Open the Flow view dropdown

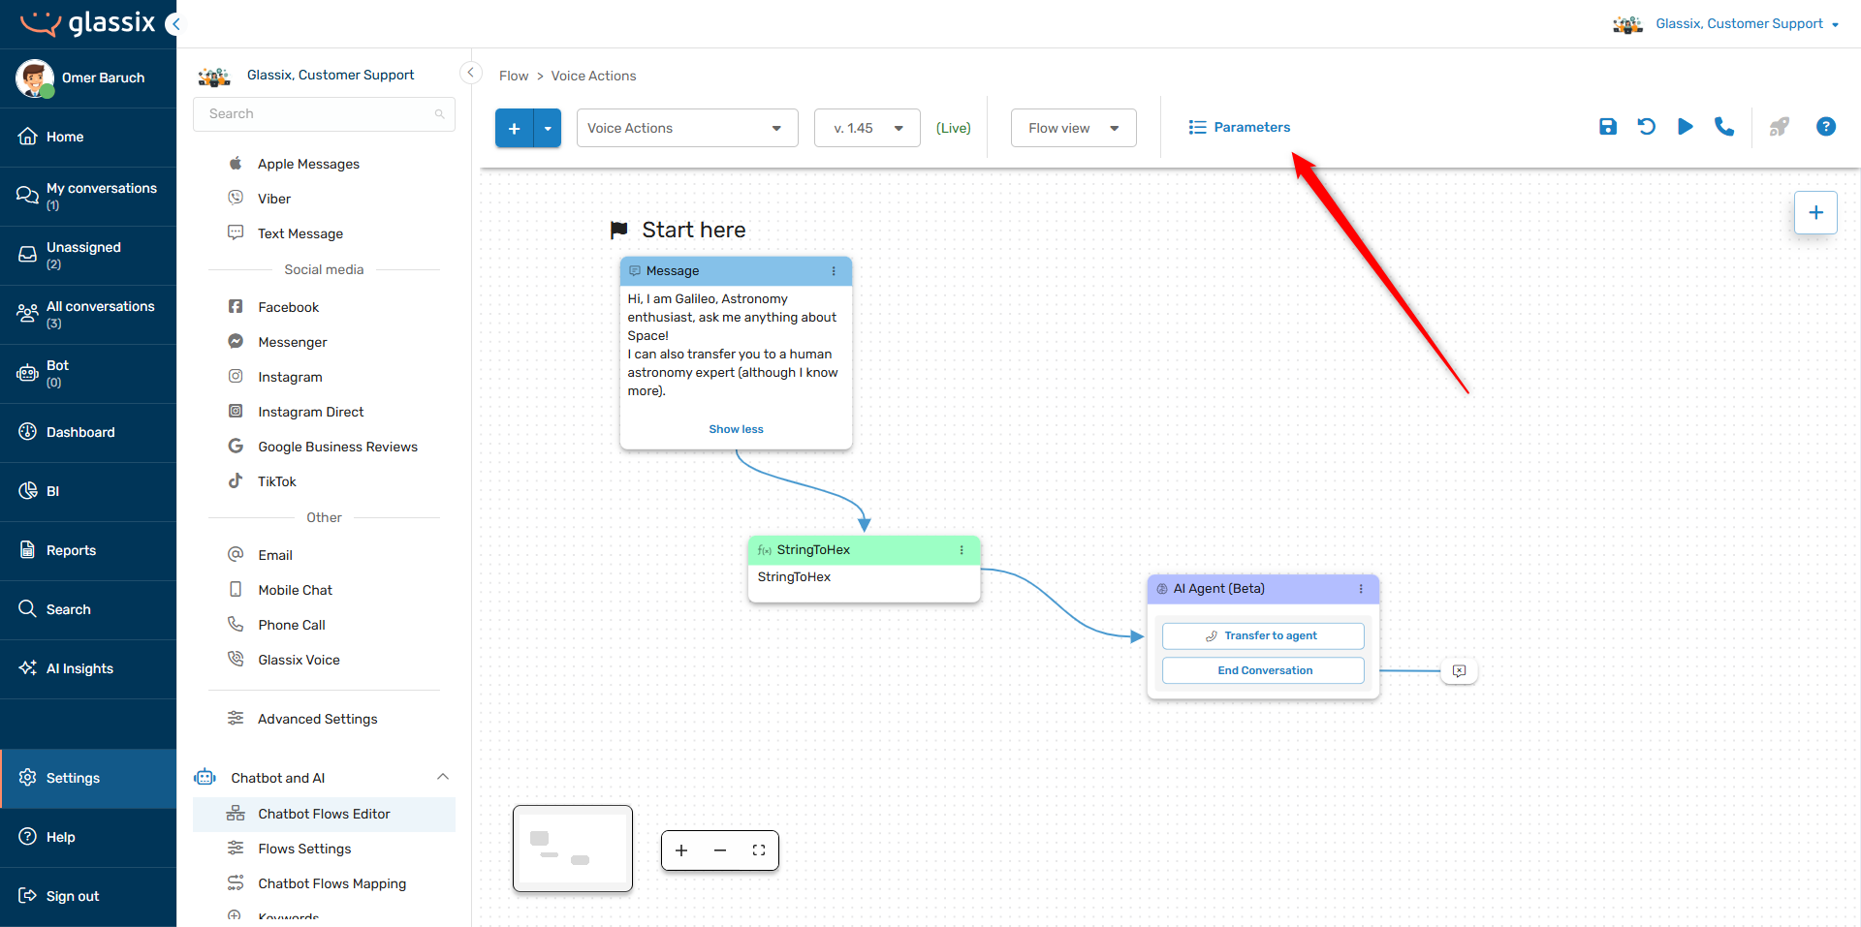(x=1073, y=128)
